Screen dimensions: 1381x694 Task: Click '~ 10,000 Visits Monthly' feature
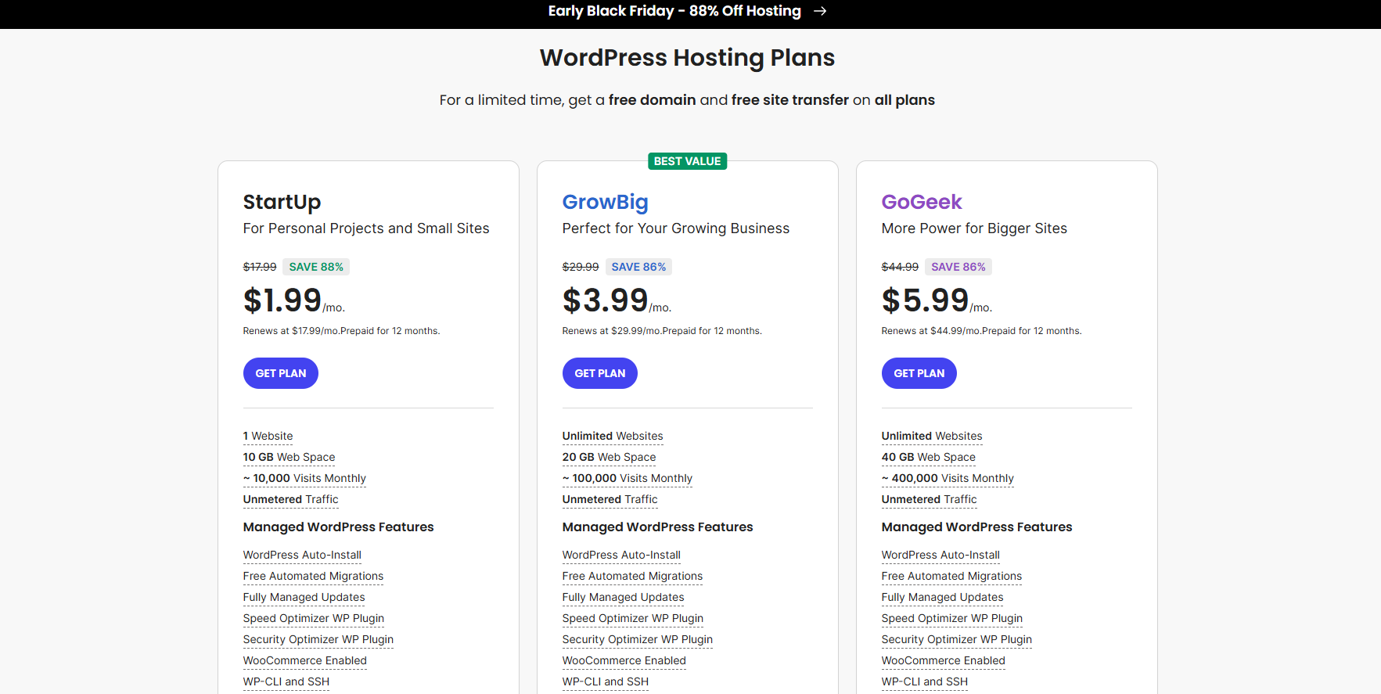coord(304,478)
